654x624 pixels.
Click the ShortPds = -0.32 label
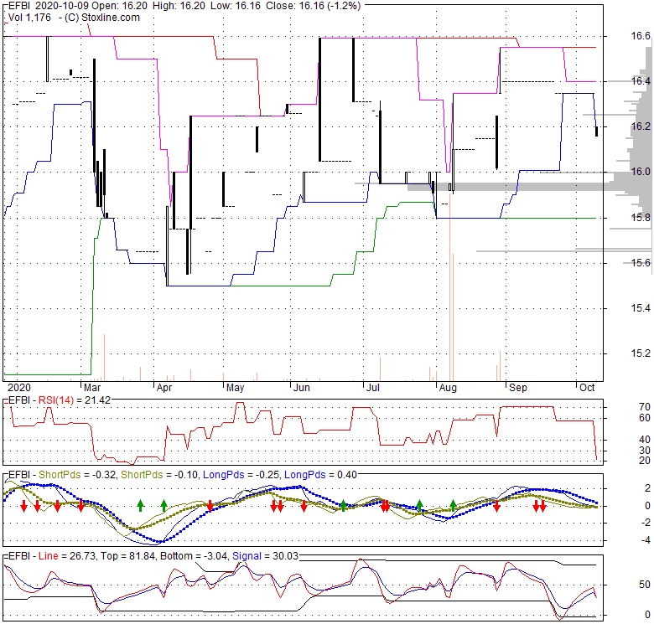click(77, 475)
